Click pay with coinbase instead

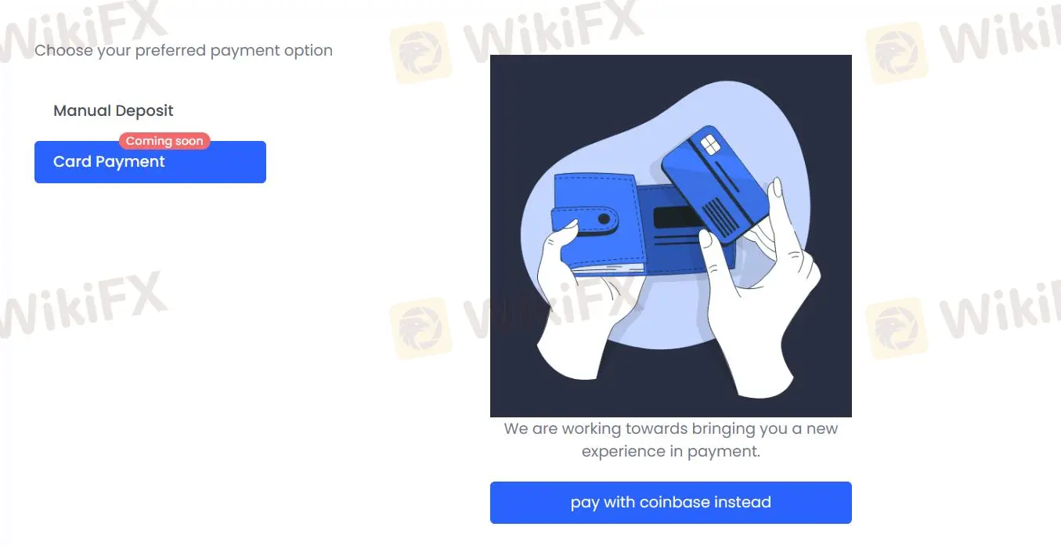click(670, 502)
